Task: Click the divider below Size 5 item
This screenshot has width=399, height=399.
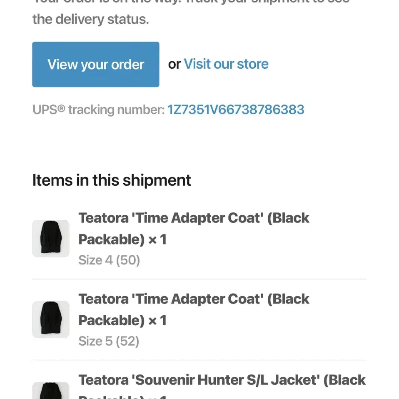Action: [199, 360]
